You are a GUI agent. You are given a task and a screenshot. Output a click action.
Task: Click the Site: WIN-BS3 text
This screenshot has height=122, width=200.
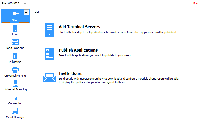(x=10, y=3)
